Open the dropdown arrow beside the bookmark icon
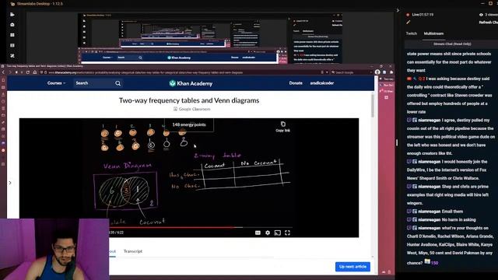This screenshot has height=280, width=498. point(327,72)
